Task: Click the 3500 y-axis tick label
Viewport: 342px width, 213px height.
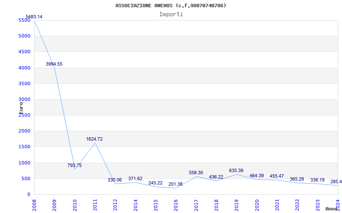Action: (x=24, y=83)
